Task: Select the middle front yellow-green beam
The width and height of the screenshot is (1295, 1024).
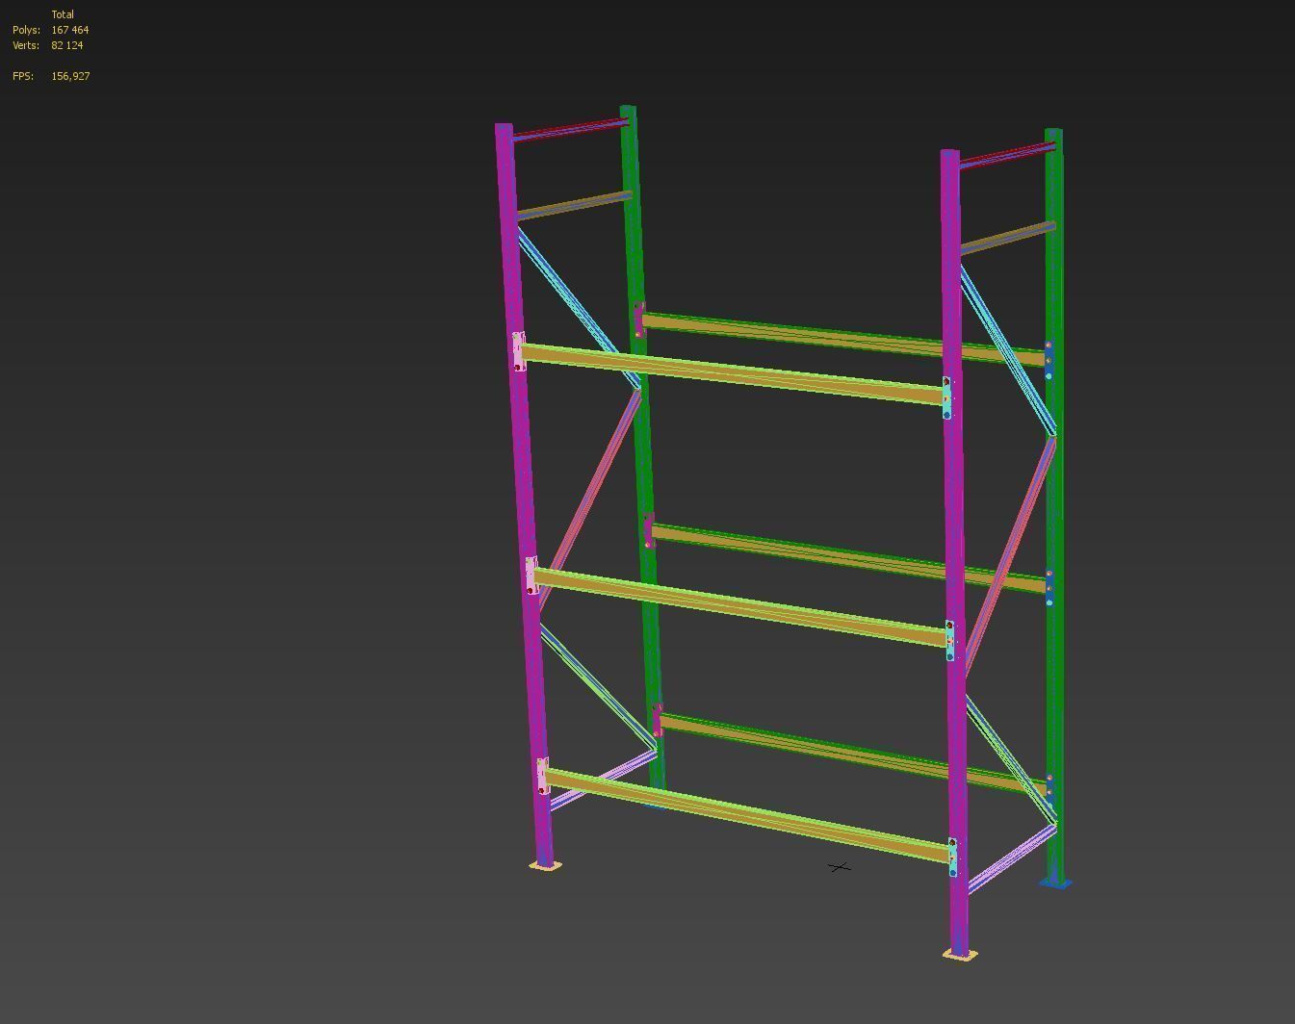Action: click(x=739, y=606)
